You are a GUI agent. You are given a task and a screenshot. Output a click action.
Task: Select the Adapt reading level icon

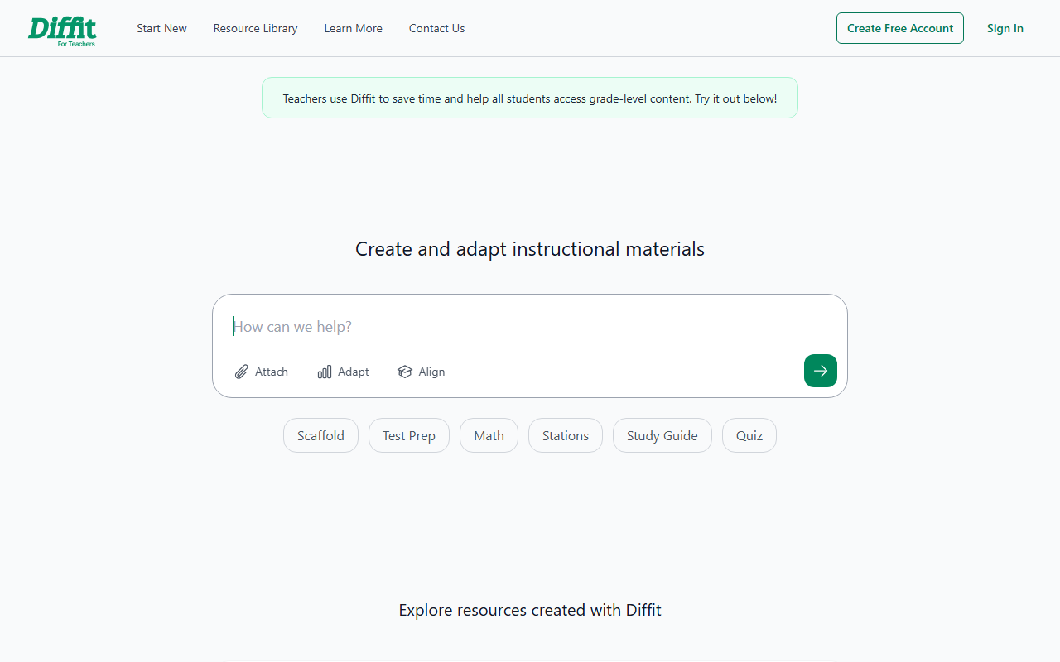pyautogui.click(x=324, y=372)
